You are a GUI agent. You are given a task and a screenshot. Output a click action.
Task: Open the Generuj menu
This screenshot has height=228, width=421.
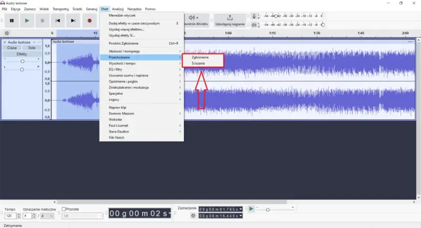(x=92, y=9)
